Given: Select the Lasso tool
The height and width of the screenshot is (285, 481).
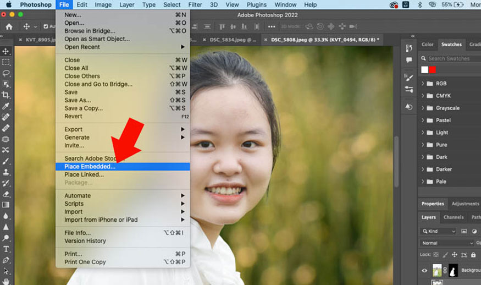Looking at the screenshot, I should (5, 73).
